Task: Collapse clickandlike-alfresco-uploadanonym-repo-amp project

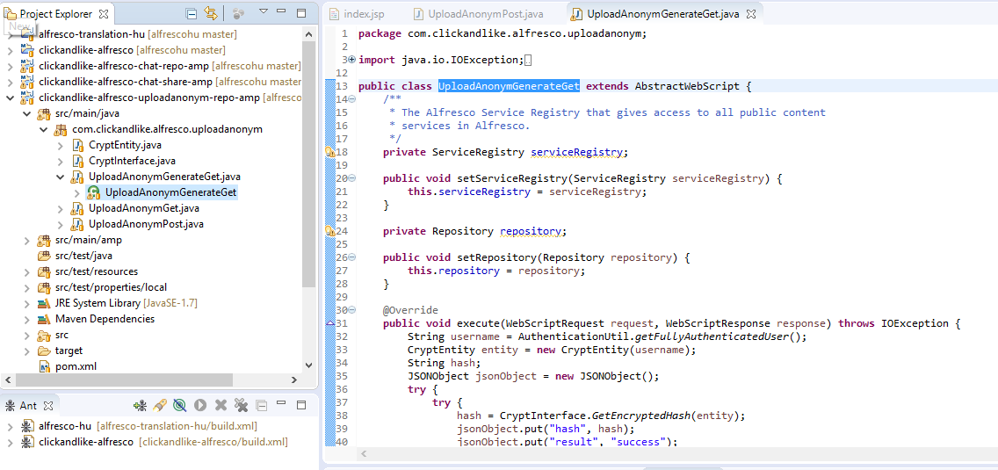Action: [11, 98]
